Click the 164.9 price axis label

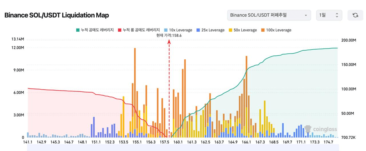[x=233, y=142]
